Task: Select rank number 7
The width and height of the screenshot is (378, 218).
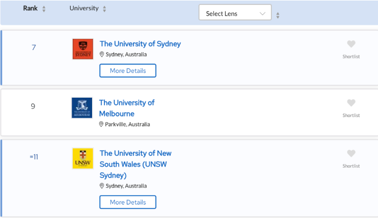Action: click(34, 47)
